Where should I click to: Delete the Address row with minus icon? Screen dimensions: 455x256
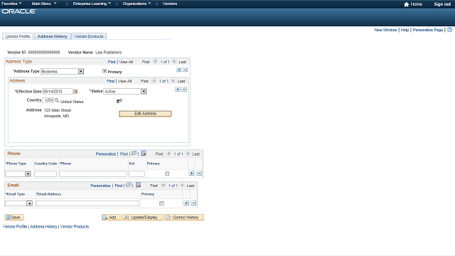[x=184, y=90]
